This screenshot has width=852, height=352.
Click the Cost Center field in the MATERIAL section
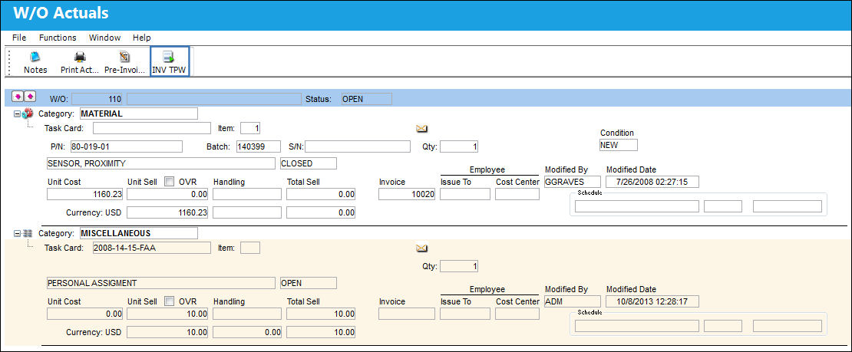coord(517,194)
